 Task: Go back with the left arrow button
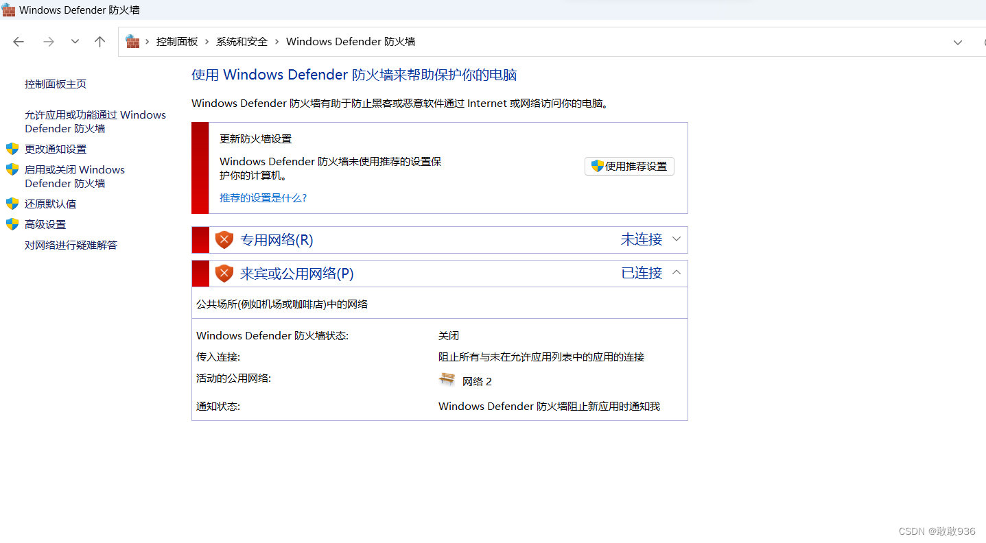(x=19, y=42)
